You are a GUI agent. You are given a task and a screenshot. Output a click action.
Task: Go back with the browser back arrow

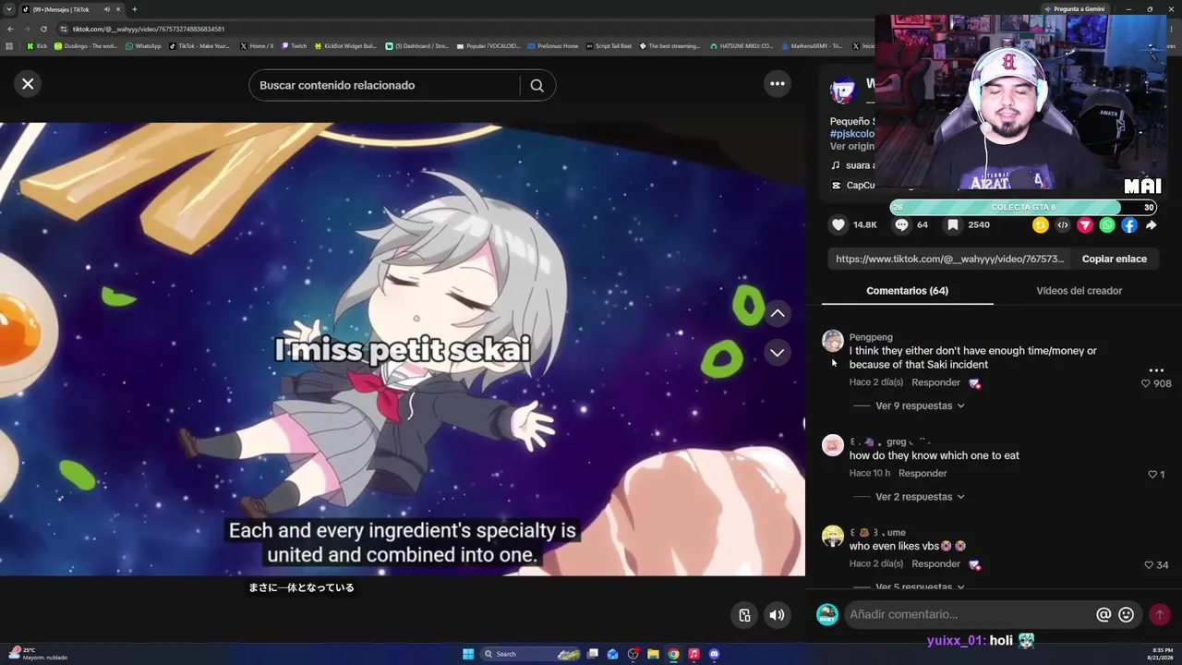[x=10, y=29]
